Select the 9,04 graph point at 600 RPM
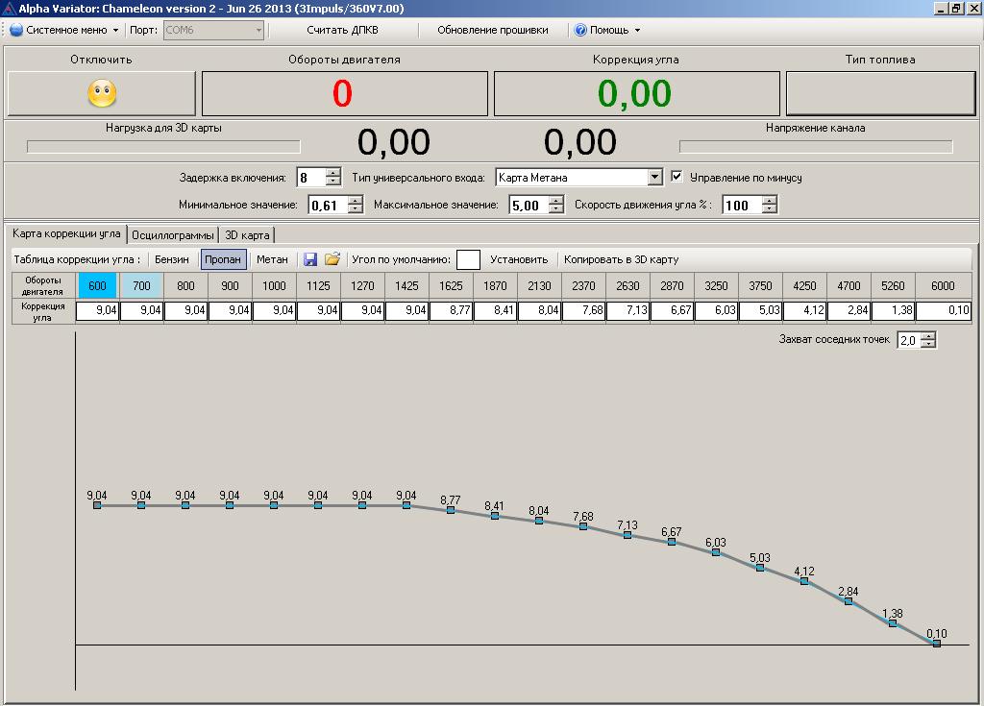This screenshot has width=984, height=706. pyautogui.click(x=97, y=505)
